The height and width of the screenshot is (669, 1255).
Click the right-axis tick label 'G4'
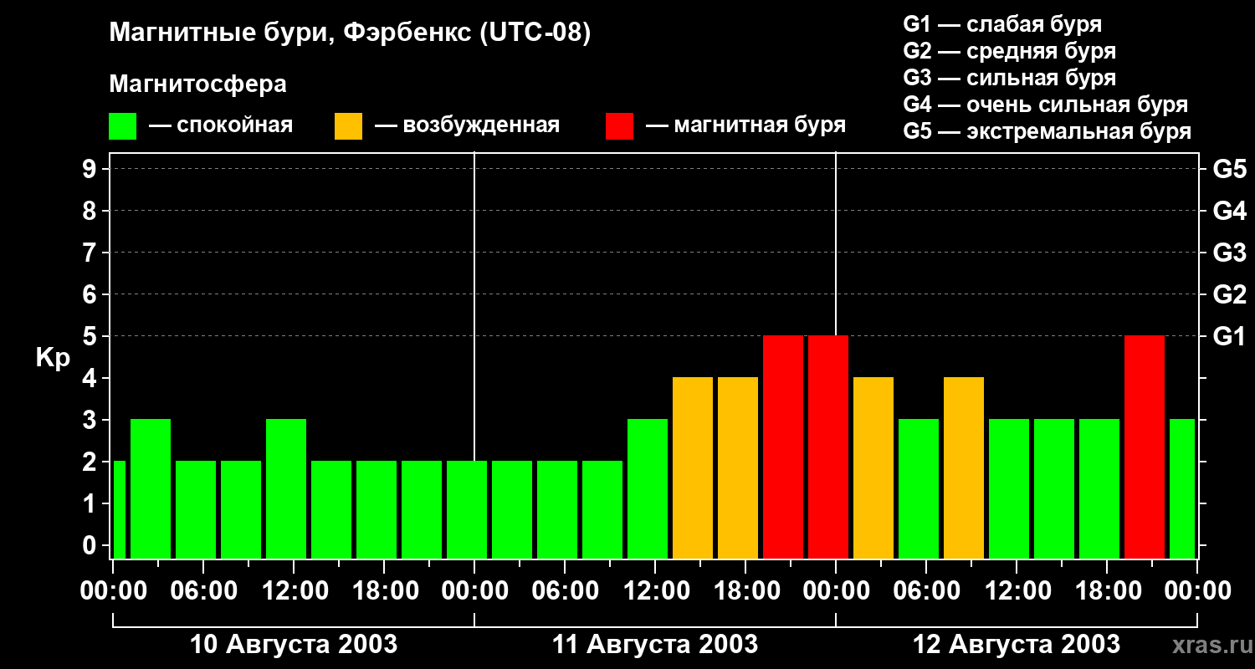pyautogui.click(x=1229, y=211)
